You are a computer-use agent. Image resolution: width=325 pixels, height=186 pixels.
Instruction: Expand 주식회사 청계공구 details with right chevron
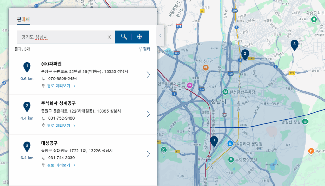148,114
